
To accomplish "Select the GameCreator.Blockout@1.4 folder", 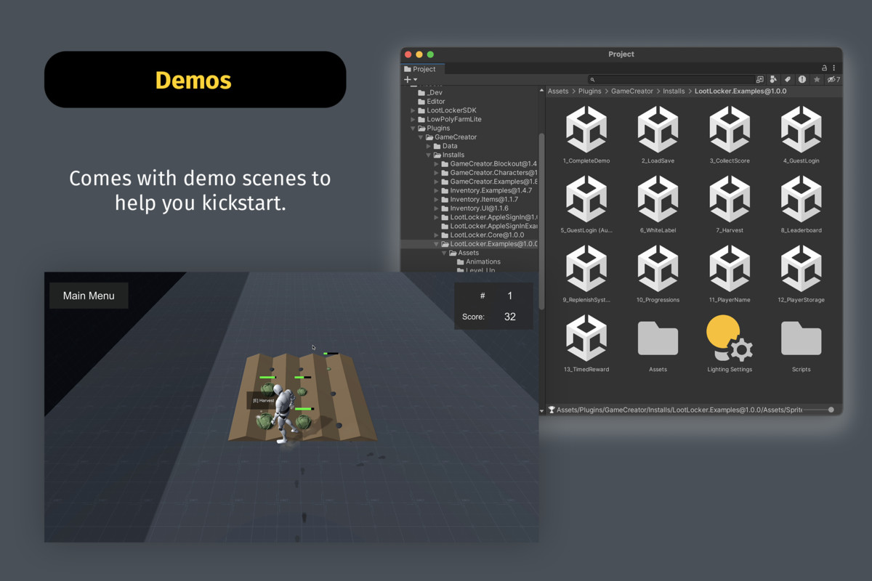I will [489, 163].
